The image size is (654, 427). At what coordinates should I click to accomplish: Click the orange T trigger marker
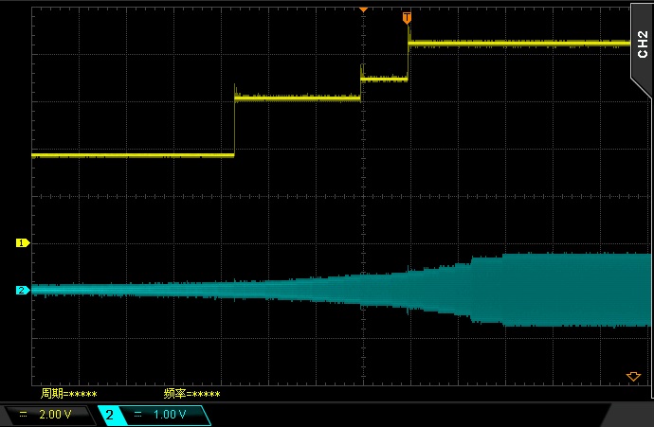[407, 18]
